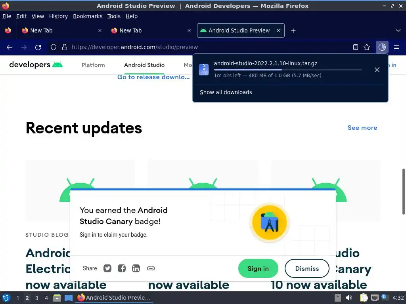Click the taskbar clock 4:32
This screenshot has height=304, width=406.
398,298
